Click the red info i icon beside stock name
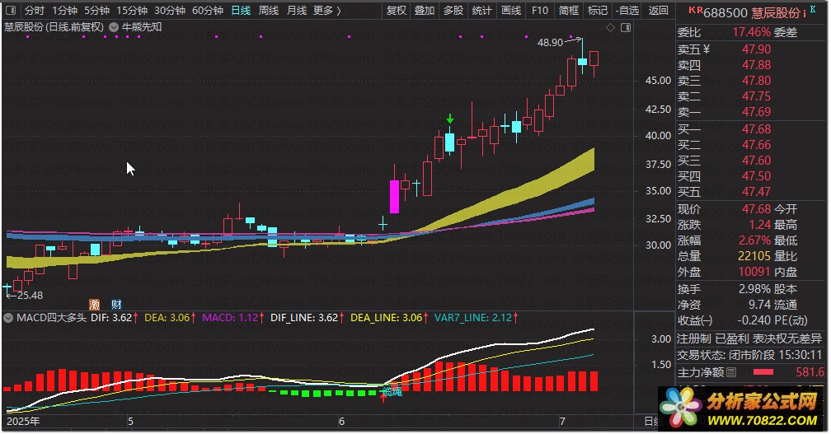831x434 pixels. point(805,13)
